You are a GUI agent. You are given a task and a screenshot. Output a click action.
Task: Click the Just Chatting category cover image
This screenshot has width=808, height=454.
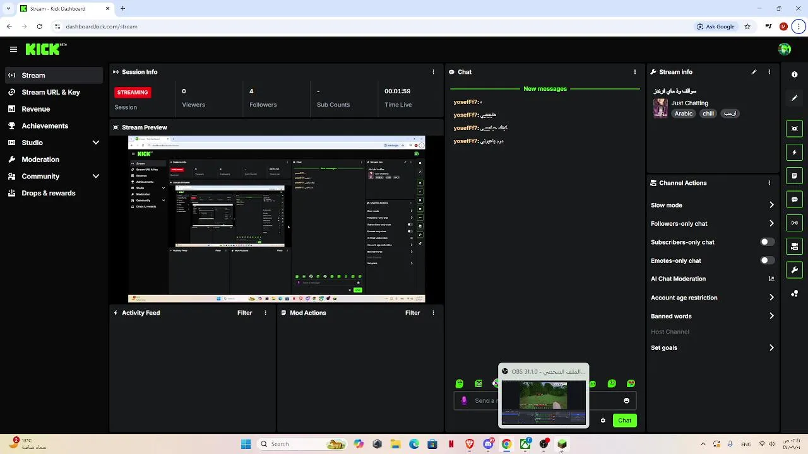point(660,108)
